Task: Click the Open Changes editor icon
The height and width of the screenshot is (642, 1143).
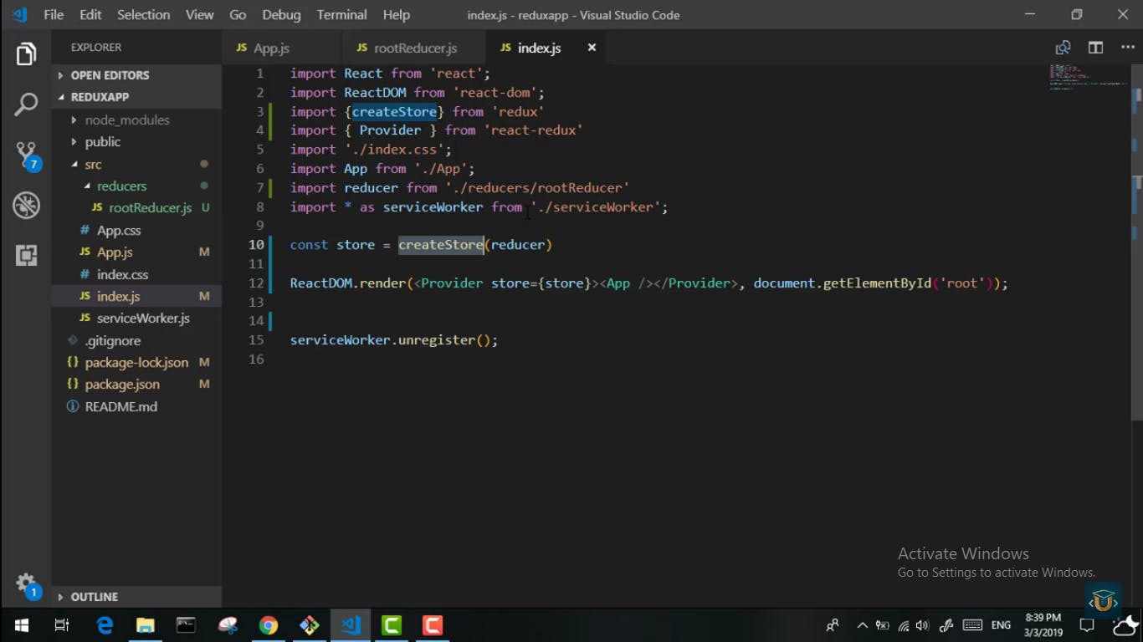Action: tap(1063, 48)
